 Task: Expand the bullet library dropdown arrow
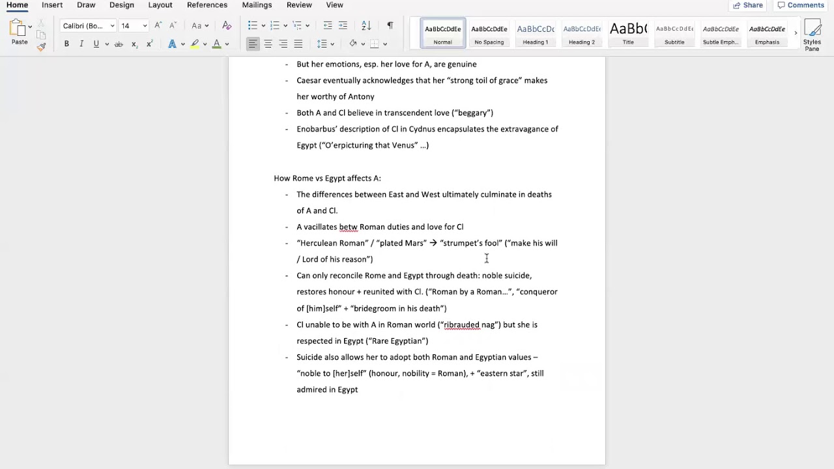pyautogui.click(x=263, y=26)
